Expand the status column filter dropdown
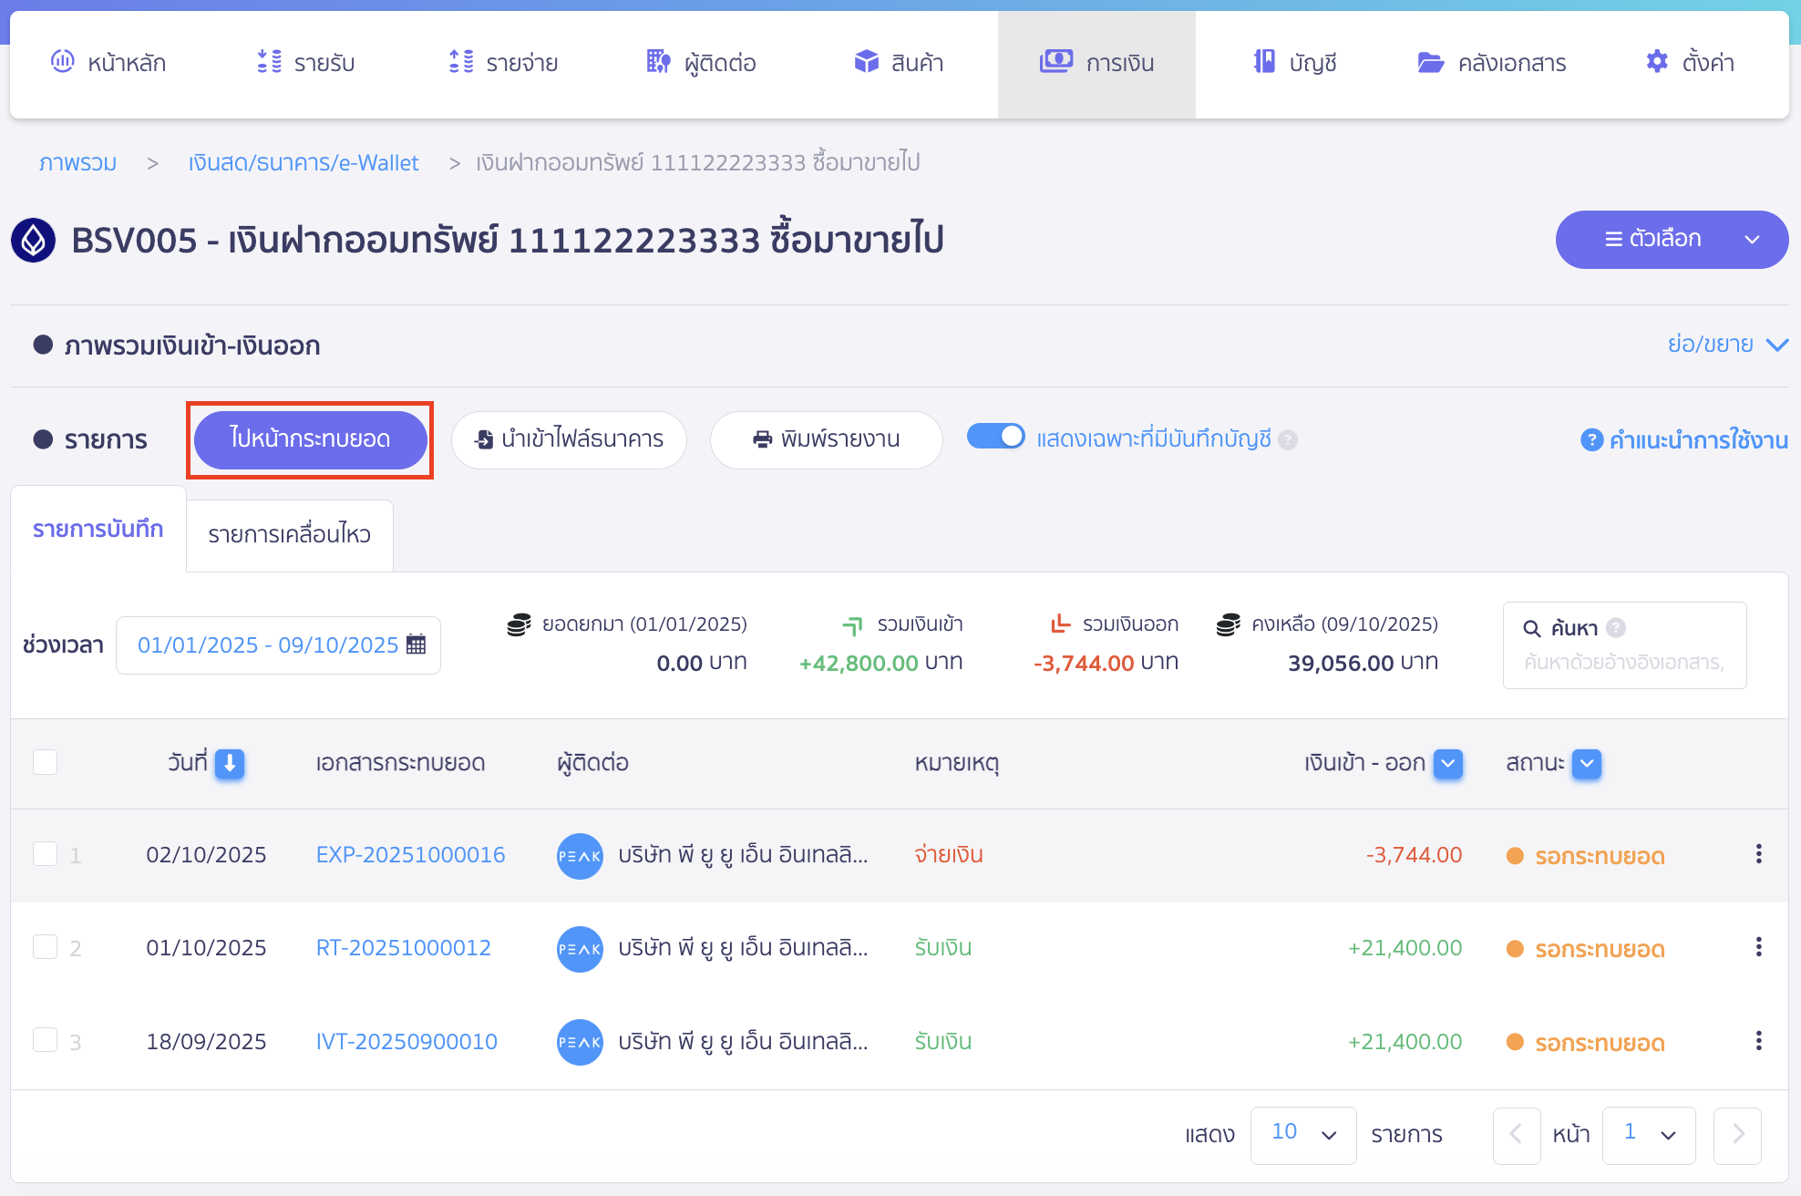Image resolution: width=1801 pixels, height=1196 pixels. click(x=1587, y=763)
